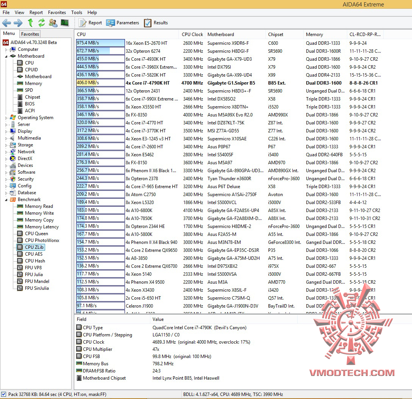Click the Database tree item icon
412x399 pixels.
[x=12, y=193]
